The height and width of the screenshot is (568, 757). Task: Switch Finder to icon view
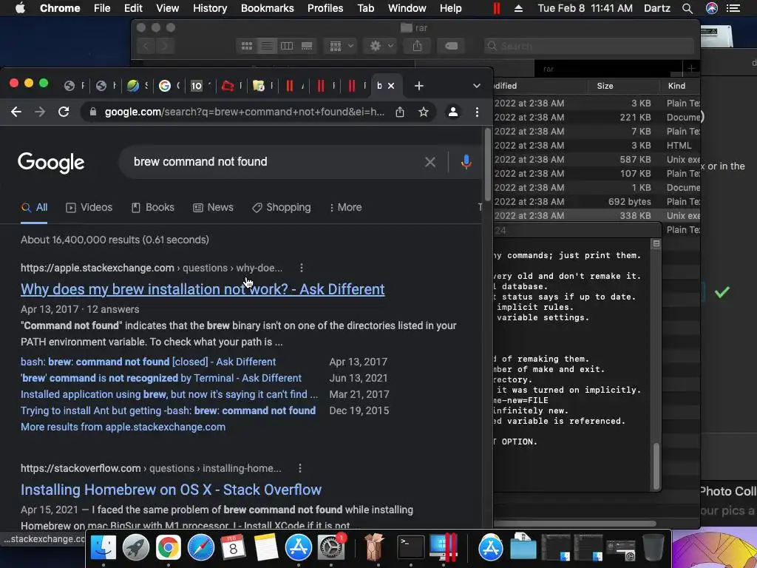[247, 46]
